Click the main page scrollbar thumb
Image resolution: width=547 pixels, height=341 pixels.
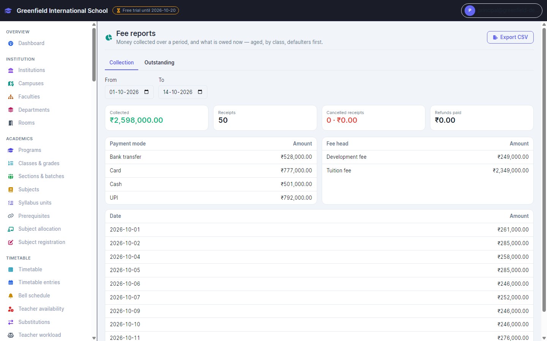544,170
